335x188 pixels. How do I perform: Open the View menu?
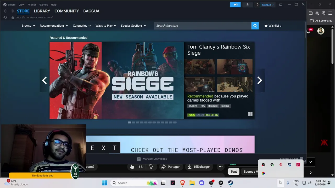[21, 5]
